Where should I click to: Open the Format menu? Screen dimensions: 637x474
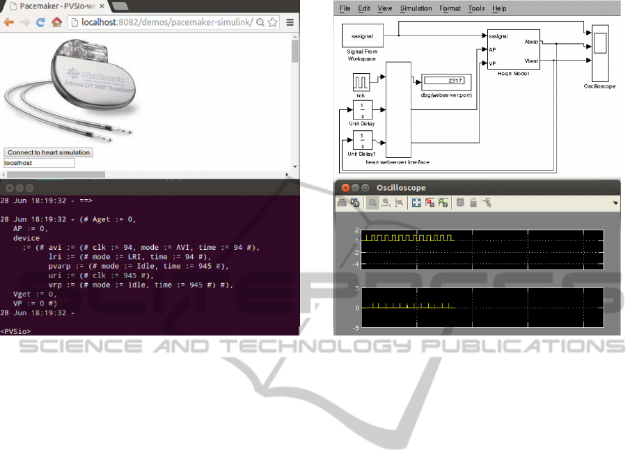tap(450, 8)
